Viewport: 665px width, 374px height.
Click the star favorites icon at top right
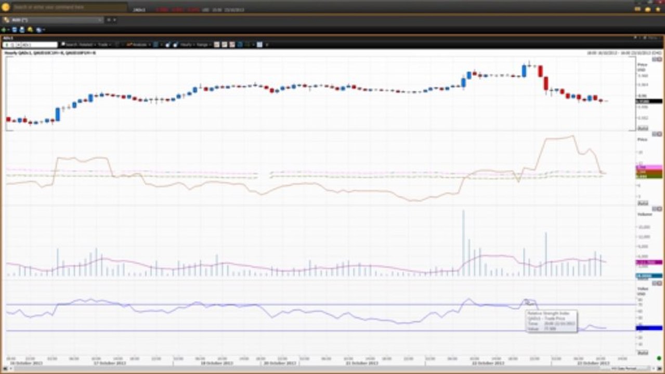657,9
